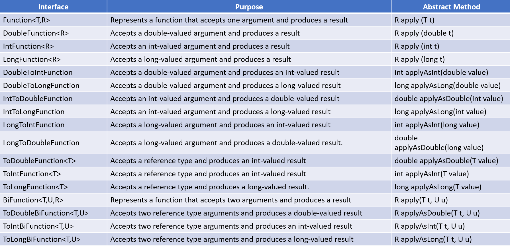Image resolution: width=510 pixels, height=246 pixels.
Task: Click the Abstract Method column header
Action: tap(451, 7)
